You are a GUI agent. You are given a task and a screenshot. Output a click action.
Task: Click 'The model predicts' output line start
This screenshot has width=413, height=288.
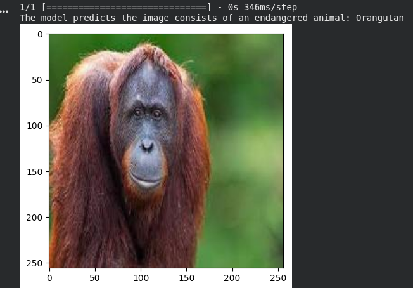coord(62,18)
